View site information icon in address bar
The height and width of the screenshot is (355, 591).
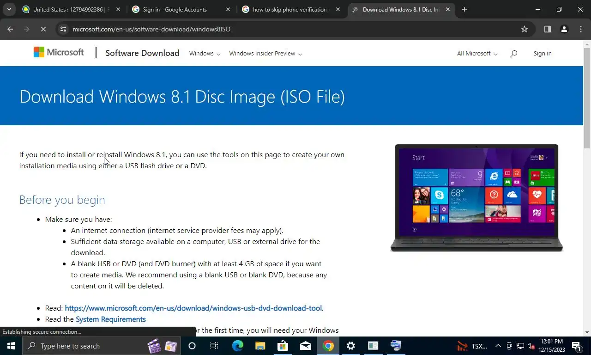click(x=63, y=29)
